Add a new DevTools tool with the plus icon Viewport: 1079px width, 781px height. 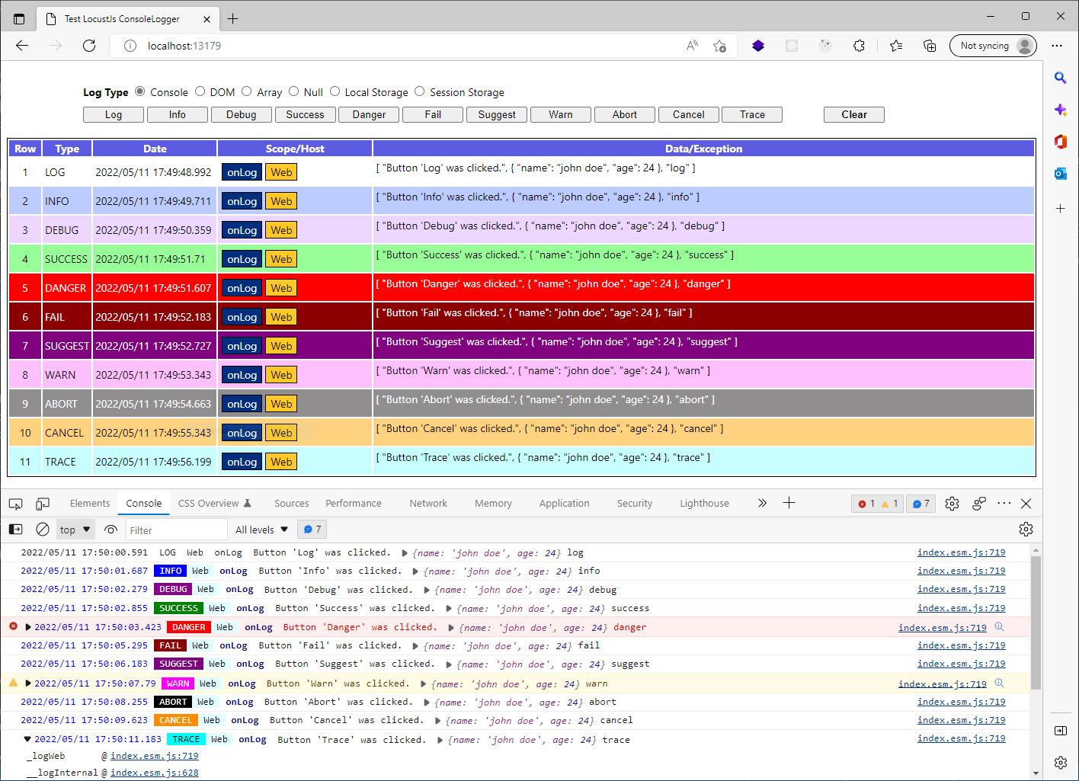[789, 503]
